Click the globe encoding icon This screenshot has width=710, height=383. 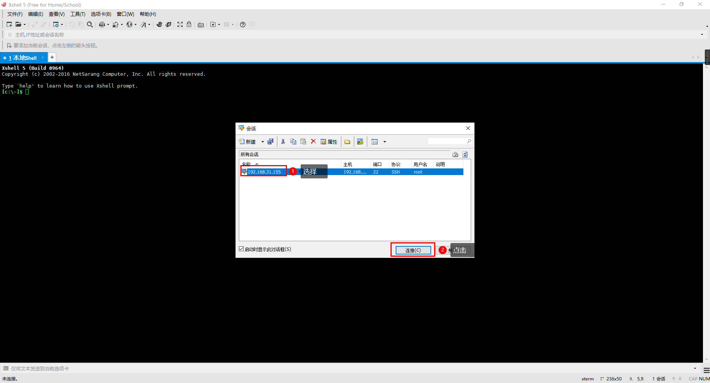(x=129, y=24)
